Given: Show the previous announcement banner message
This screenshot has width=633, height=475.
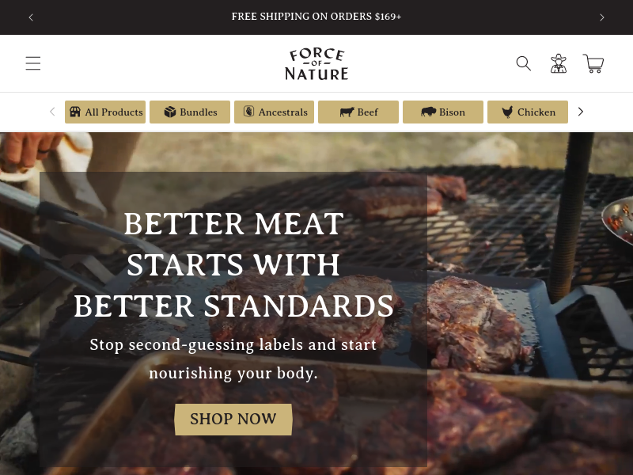Looking at the screenshot, I should pos(31,17).
